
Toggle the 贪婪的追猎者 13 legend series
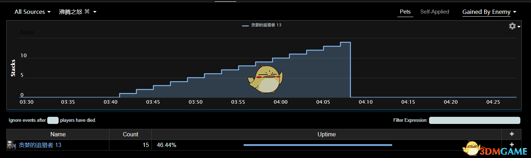click(261, 25)
